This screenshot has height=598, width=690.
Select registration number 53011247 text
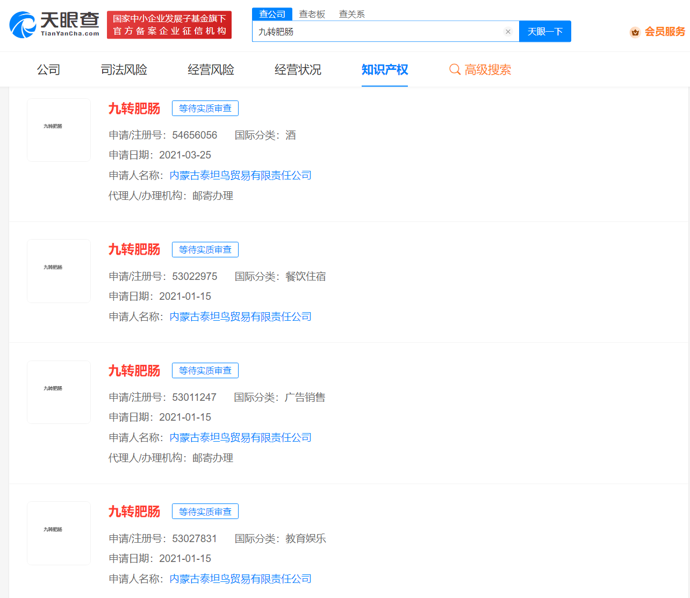tap(194, 398)
